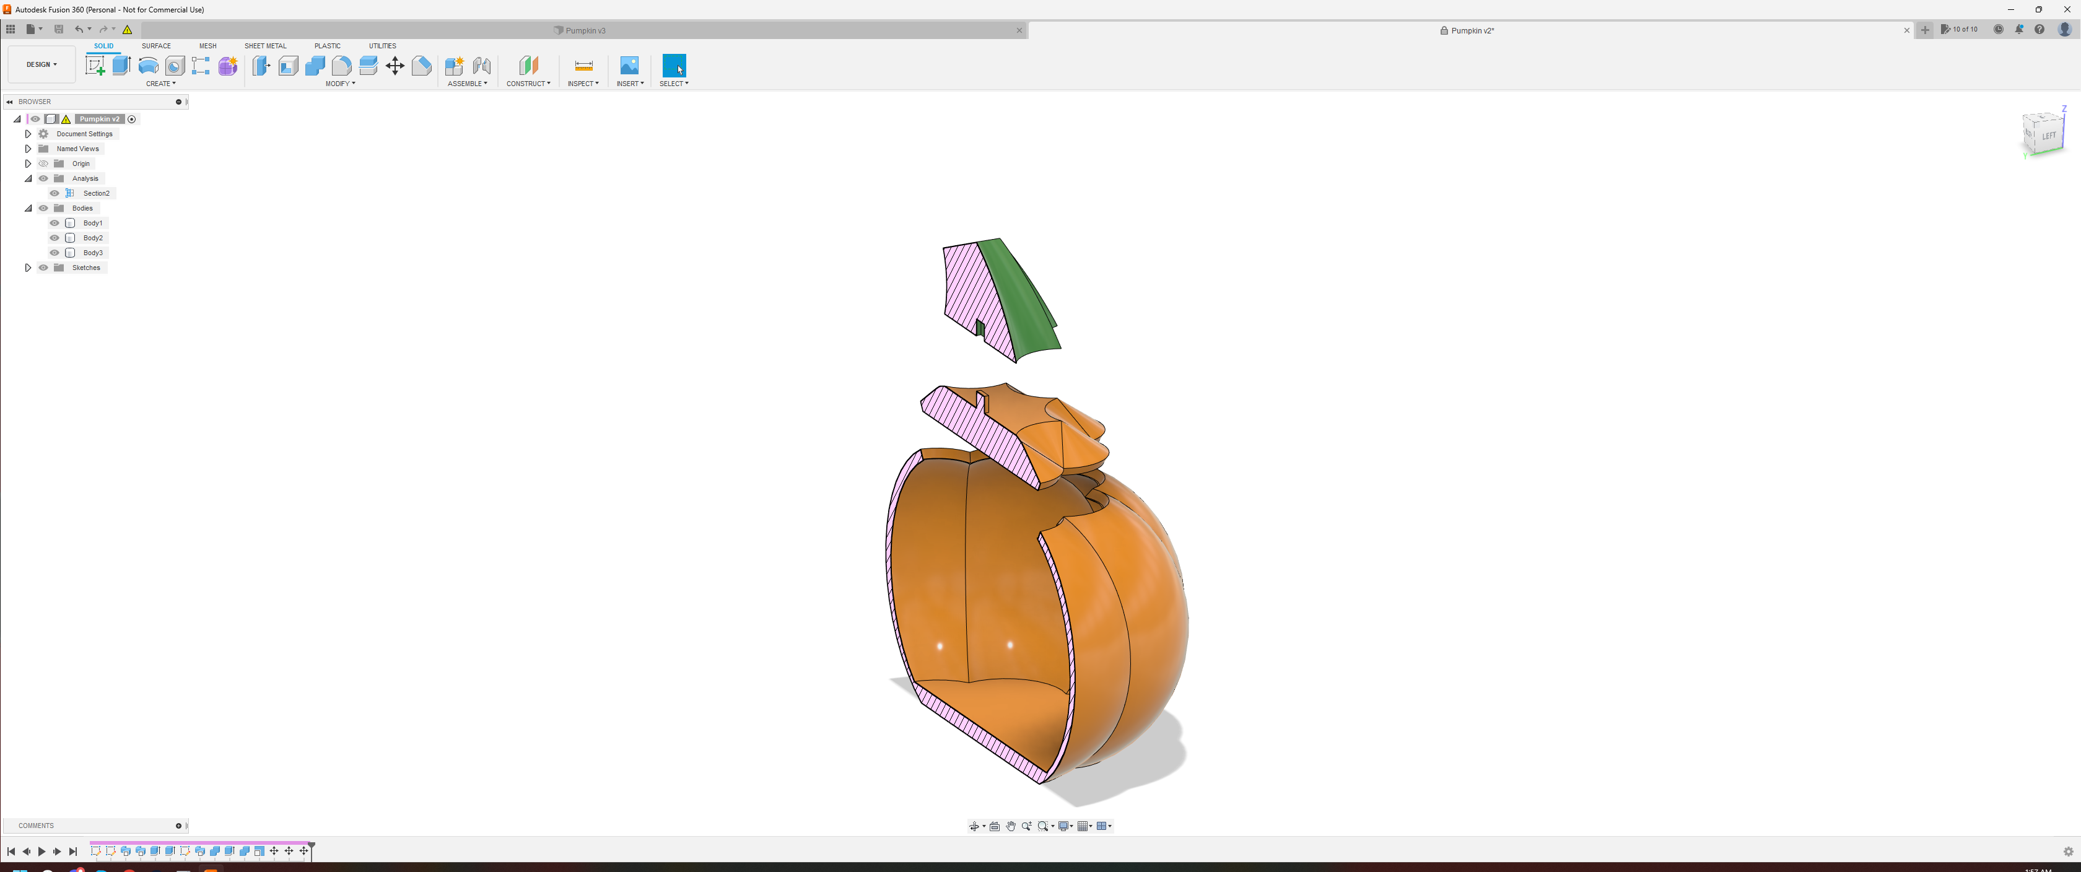
Task: Click the yellow warning triangle in toolbar
Action: [128, 29]
